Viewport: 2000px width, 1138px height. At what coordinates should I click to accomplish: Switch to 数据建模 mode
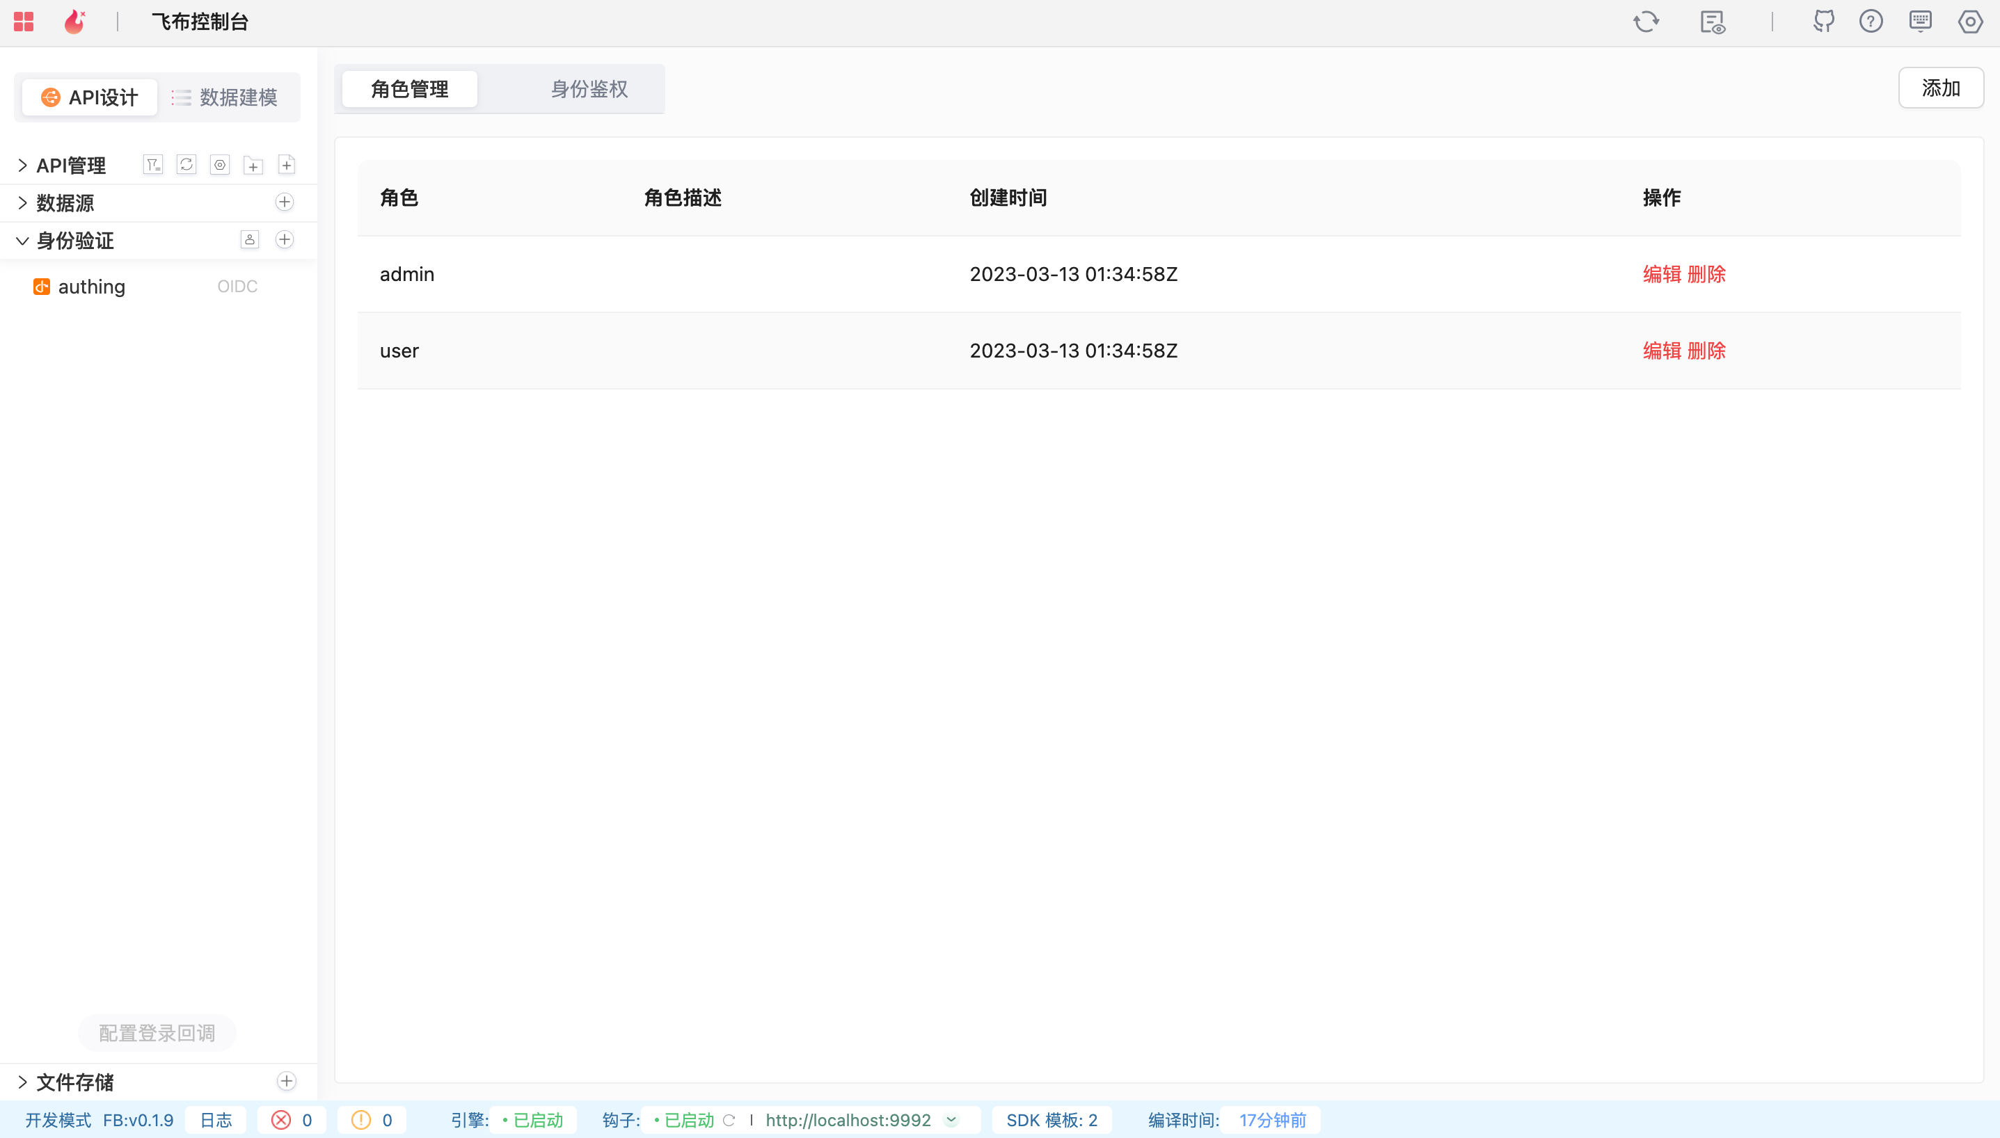coord(225,97)
